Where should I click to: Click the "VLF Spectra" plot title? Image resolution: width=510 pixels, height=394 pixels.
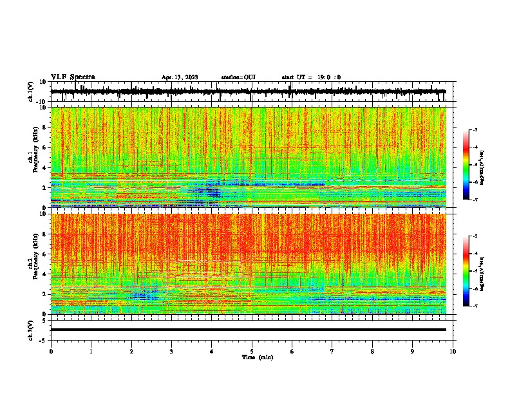(x=73, y=77)
